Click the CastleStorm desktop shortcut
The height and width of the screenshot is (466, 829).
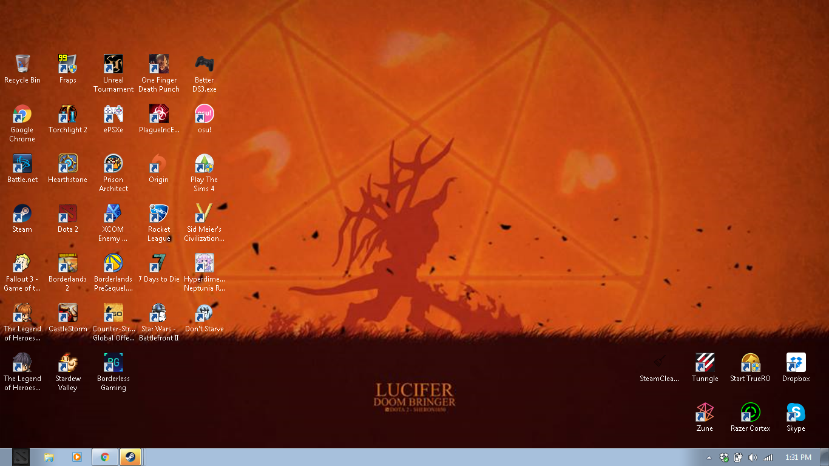(67, 312)
